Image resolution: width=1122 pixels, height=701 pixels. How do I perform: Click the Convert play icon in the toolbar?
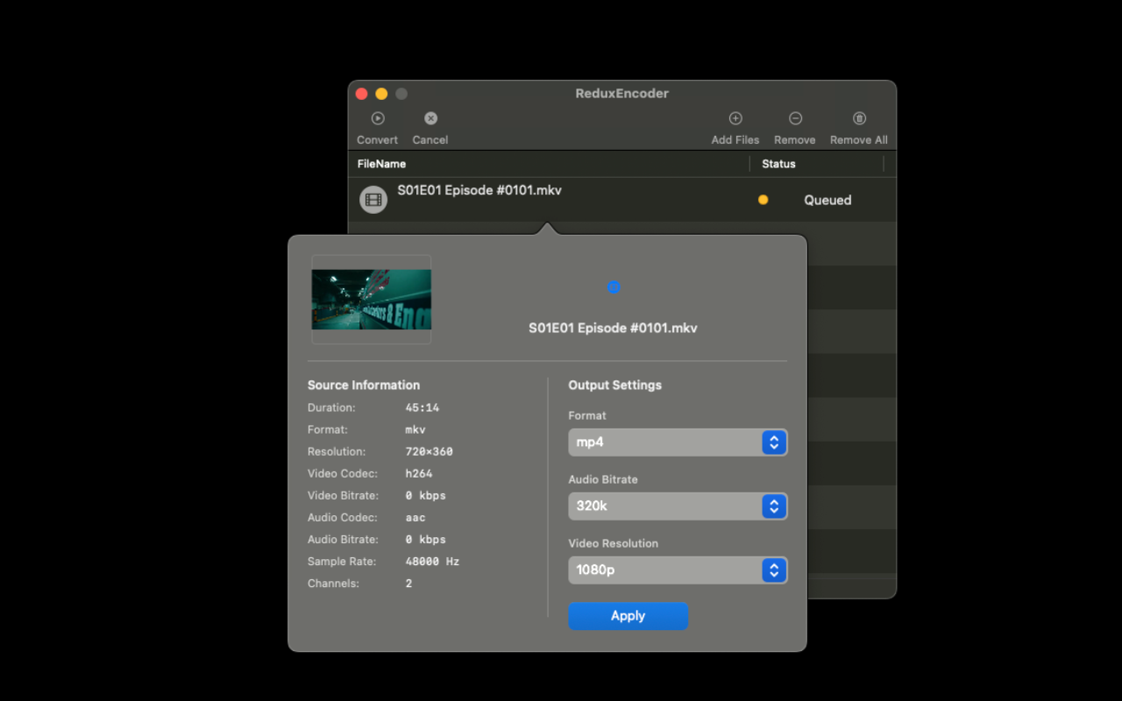coord(377,117)
